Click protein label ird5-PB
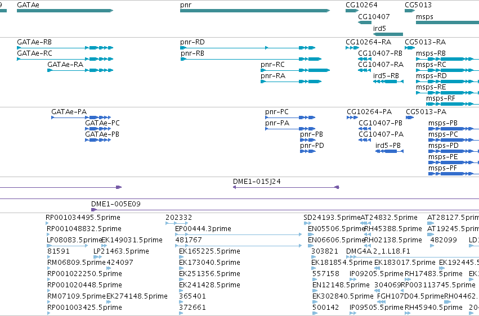Viewport: 479px width, 316px height. point(388,146)
